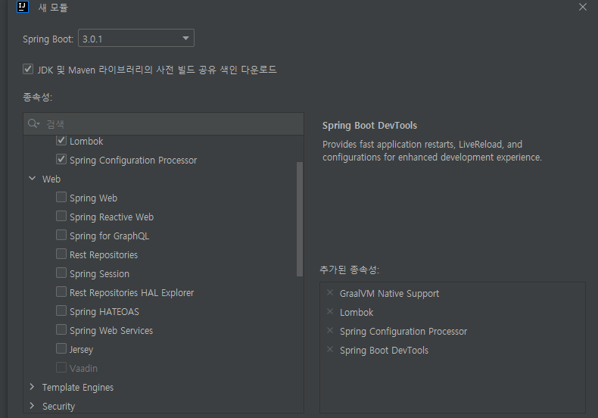The width and height of the screenshot is (598, 418).
Task: Check the Jersey dependency
Action: (x=61, y=348)
